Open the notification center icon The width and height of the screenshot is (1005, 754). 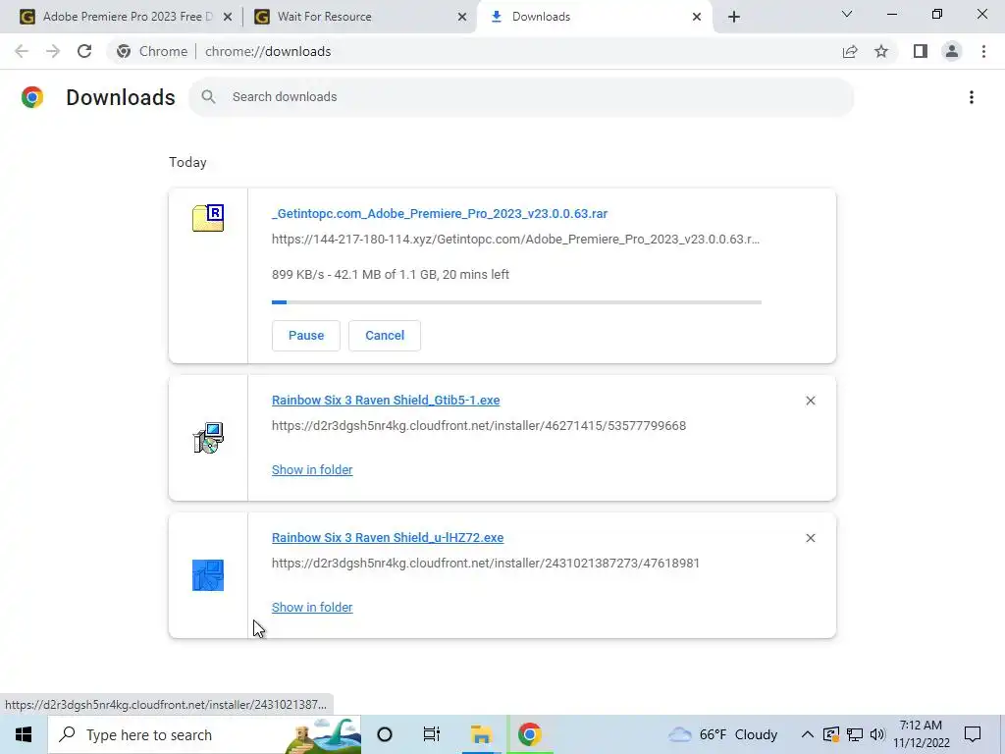973,734
